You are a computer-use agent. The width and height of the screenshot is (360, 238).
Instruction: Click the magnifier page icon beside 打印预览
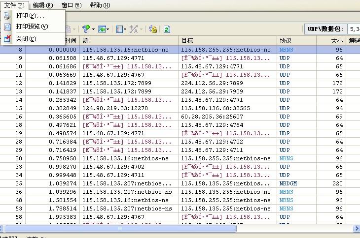point(7,27)
